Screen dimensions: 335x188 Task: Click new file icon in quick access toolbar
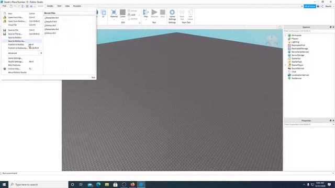(11, 6)
